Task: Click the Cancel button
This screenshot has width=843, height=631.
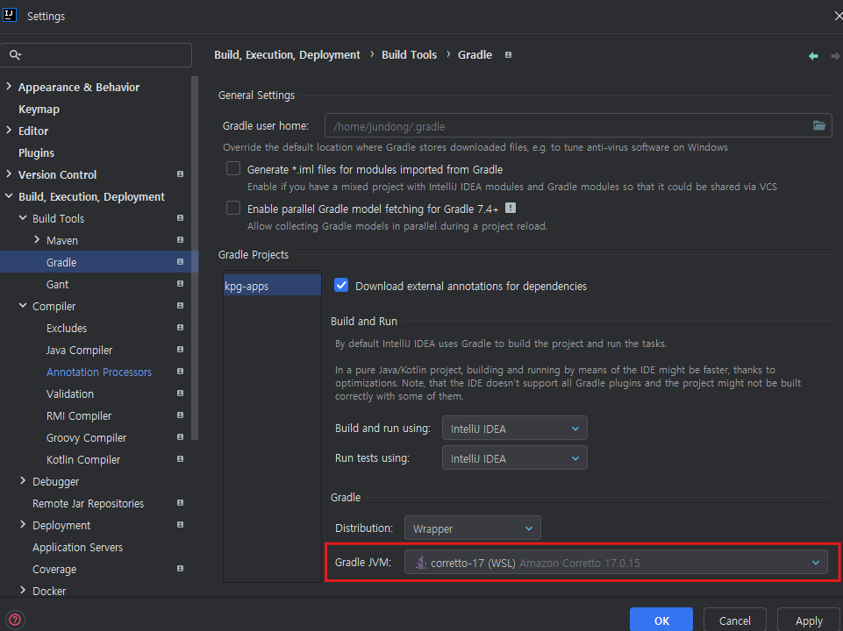Action: (x=734, y=620)
